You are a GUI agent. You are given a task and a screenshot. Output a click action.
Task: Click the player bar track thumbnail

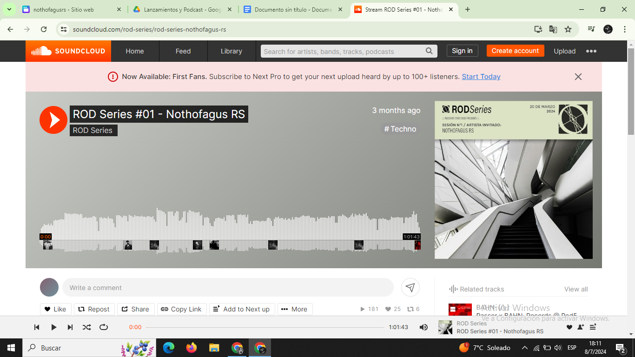[x=445, y=327]
